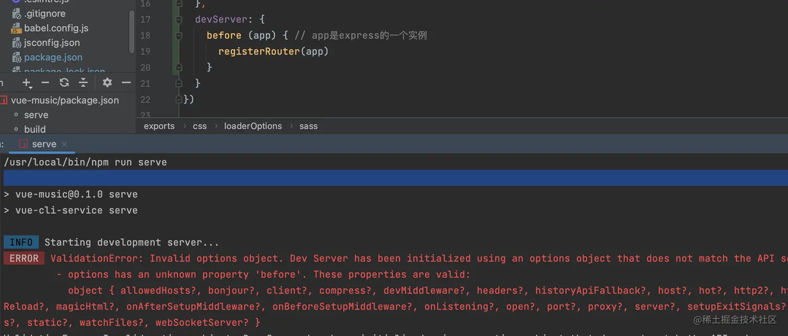Open .gitignore in the project tree
This screenshot has height=336, width=788.
point(45,14)
